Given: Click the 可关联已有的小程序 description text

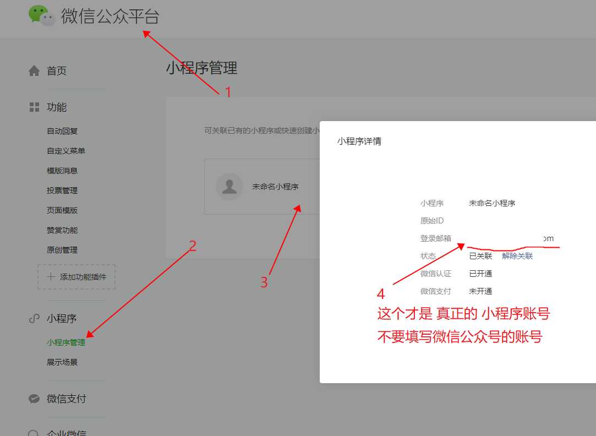Looking at the screenshot, I should [x=262, y=131].
